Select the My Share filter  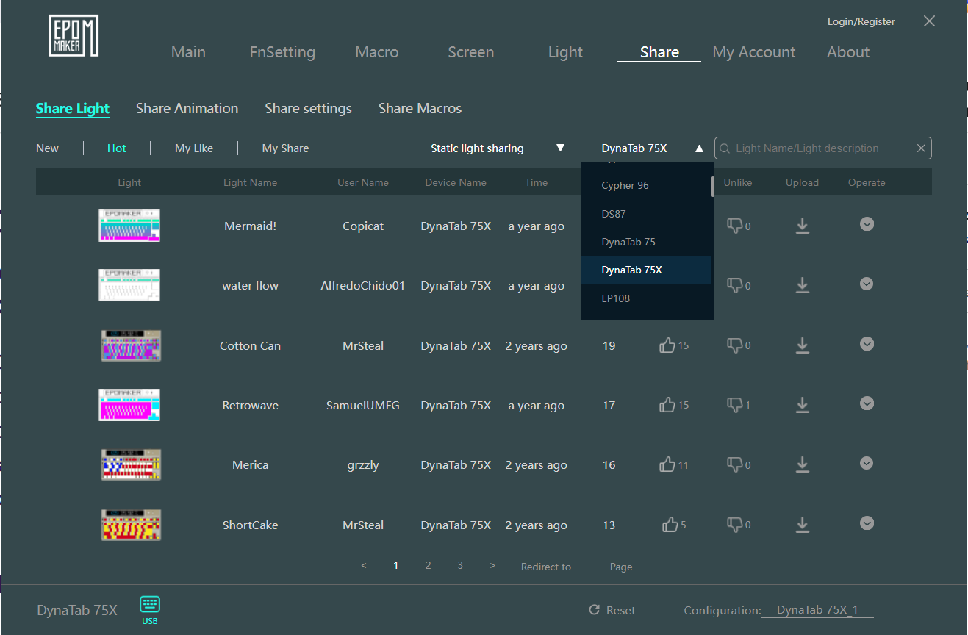285,148
